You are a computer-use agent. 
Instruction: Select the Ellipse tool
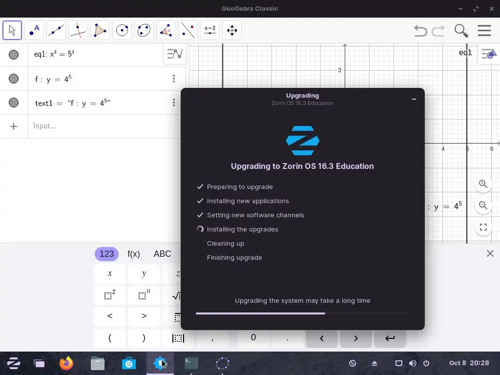(x=144, y=30)
